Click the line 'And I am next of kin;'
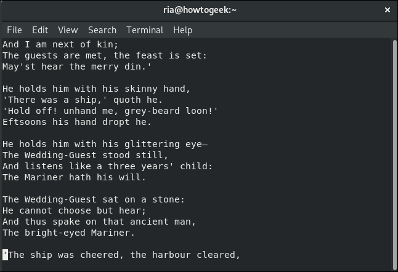398x272 pixels. click(x=60, y=44)
